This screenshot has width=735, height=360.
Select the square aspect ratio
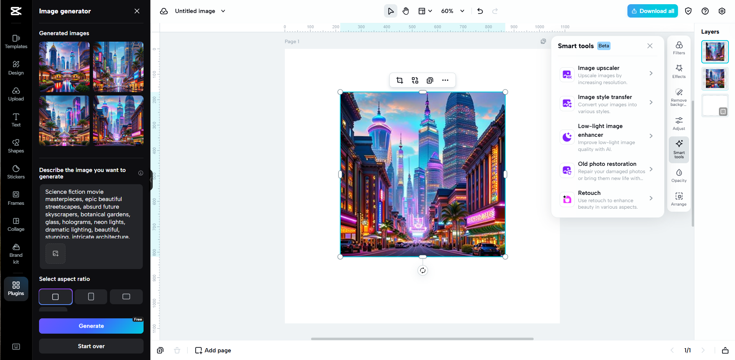(55, 297)
